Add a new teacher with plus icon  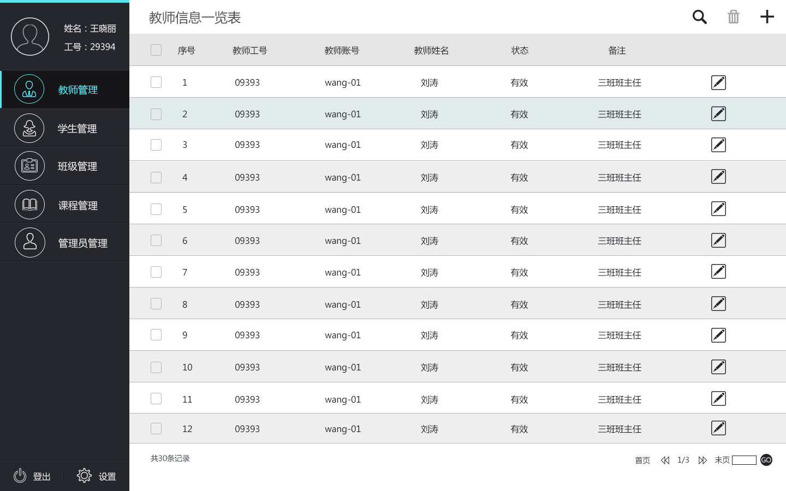(x=767, y=17)
